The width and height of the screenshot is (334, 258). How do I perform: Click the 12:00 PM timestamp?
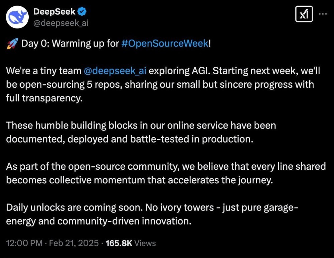point(24,243)
